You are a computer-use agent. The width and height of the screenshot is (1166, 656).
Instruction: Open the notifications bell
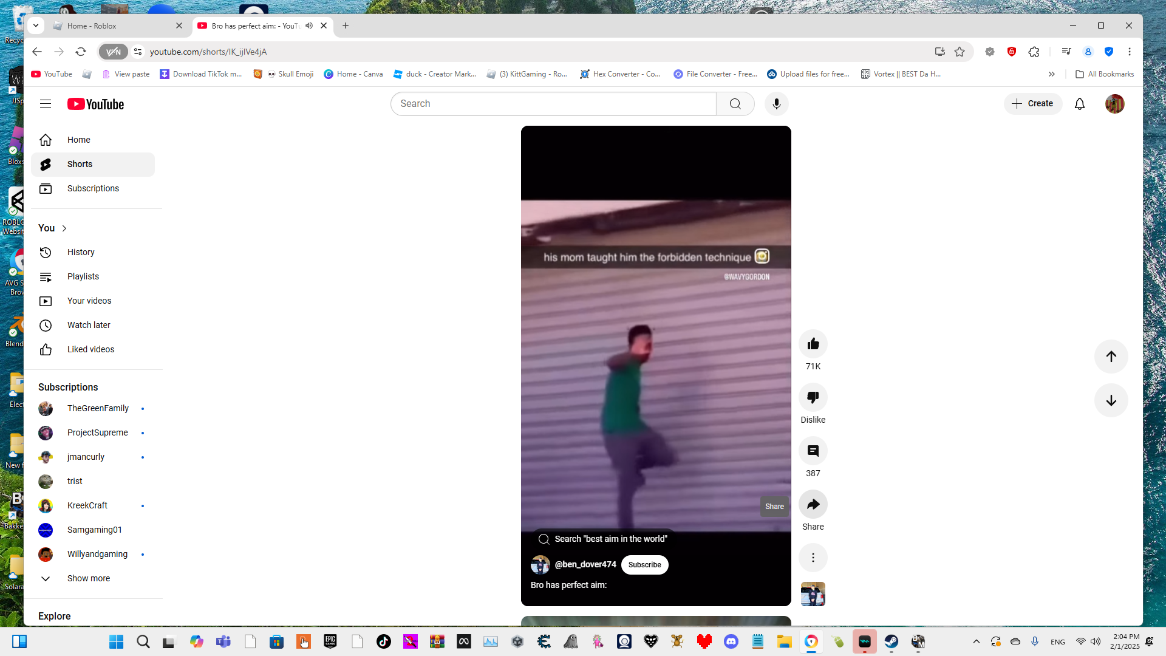[1079, 104]
